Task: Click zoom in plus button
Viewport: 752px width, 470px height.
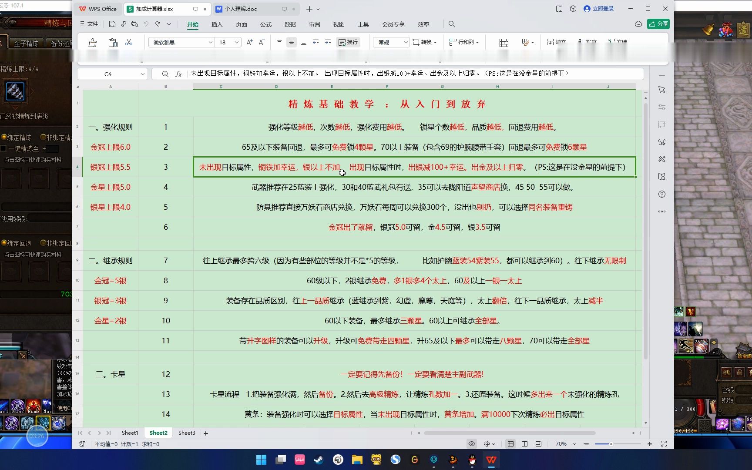Action: [650, 444]
